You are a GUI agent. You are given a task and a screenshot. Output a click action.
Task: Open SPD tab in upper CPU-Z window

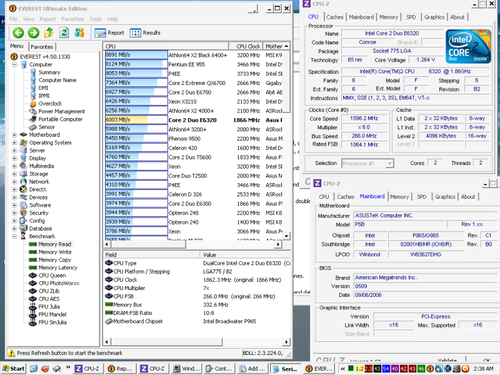tap(411, 17)
